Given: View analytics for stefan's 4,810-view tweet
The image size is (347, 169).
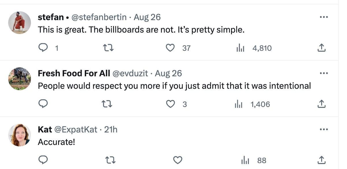Looking at the screenshot, I should click(240, 48).
